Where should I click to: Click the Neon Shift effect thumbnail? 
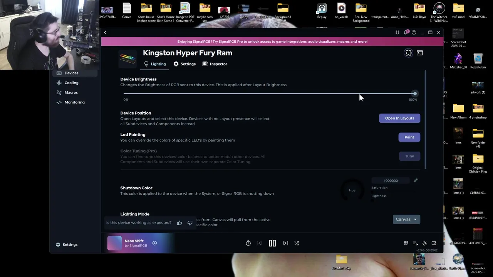click(114, 243)
